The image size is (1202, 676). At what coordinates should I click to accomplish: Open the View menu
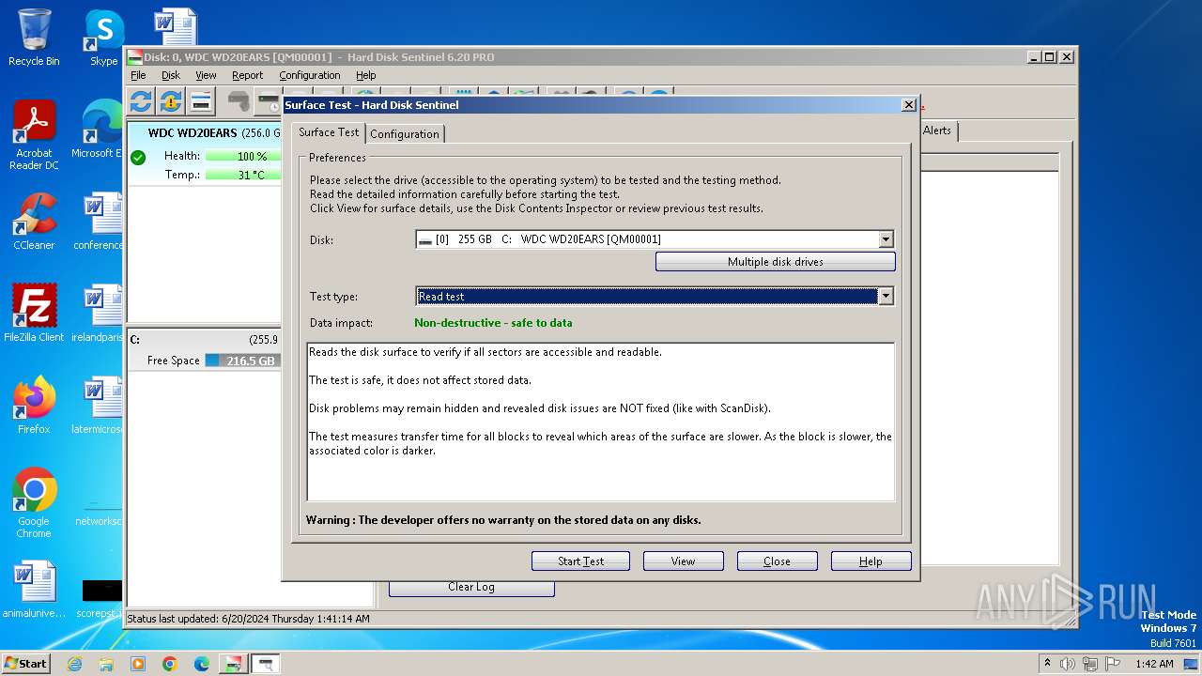click(206, 75)
